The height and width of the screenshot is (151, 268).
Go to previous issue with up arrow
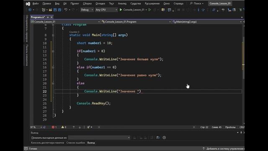coord(74,127)
